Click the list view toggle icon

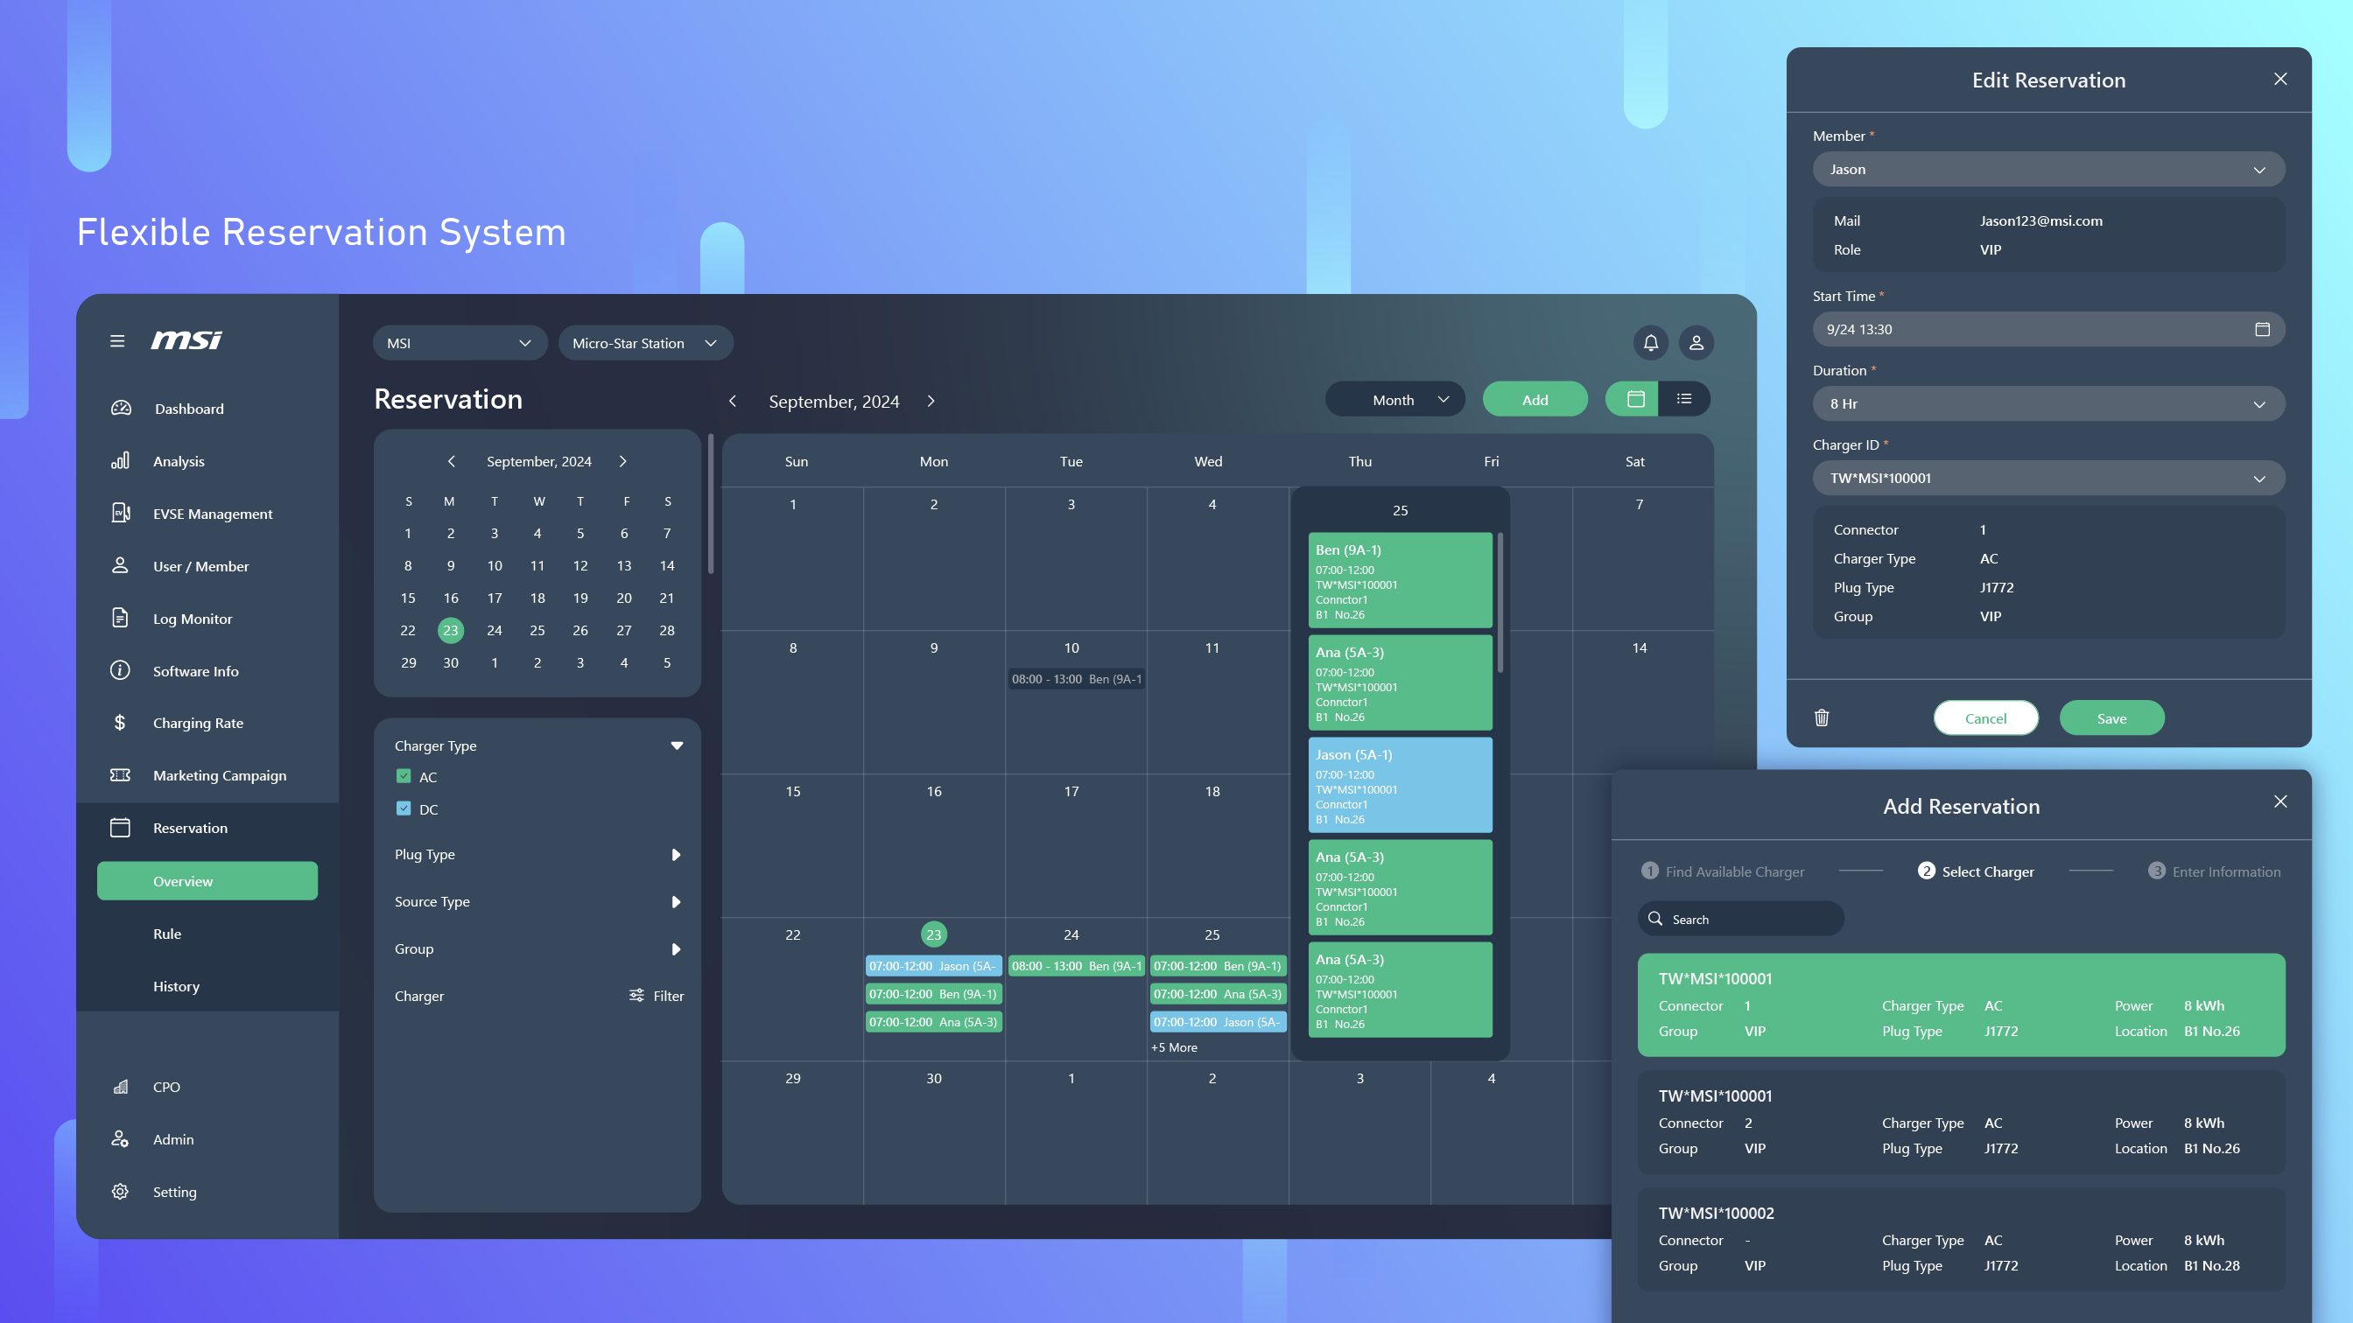tap(1684, 399)
